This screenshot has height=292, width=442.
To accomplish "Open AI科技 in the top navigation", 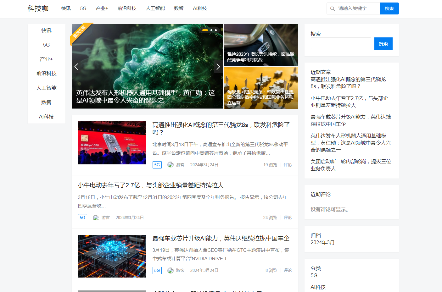I will tap(200, 8).
